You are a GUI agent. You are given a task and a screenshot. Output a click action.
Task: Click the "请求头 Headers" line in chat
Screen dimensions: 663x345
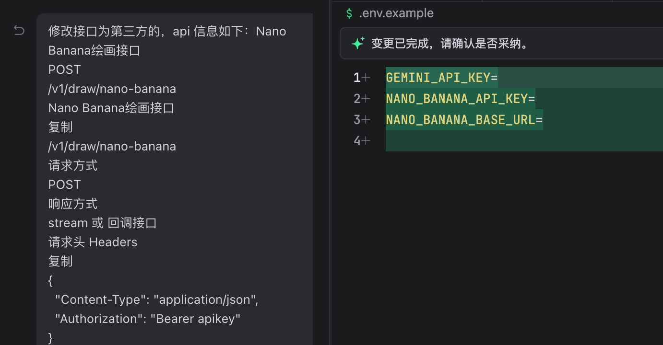tap(93, 242)
